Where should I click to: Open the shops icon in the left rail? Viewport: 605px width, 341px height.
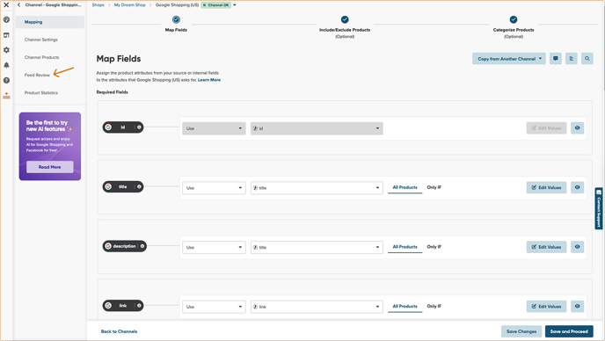click(6, 35)
